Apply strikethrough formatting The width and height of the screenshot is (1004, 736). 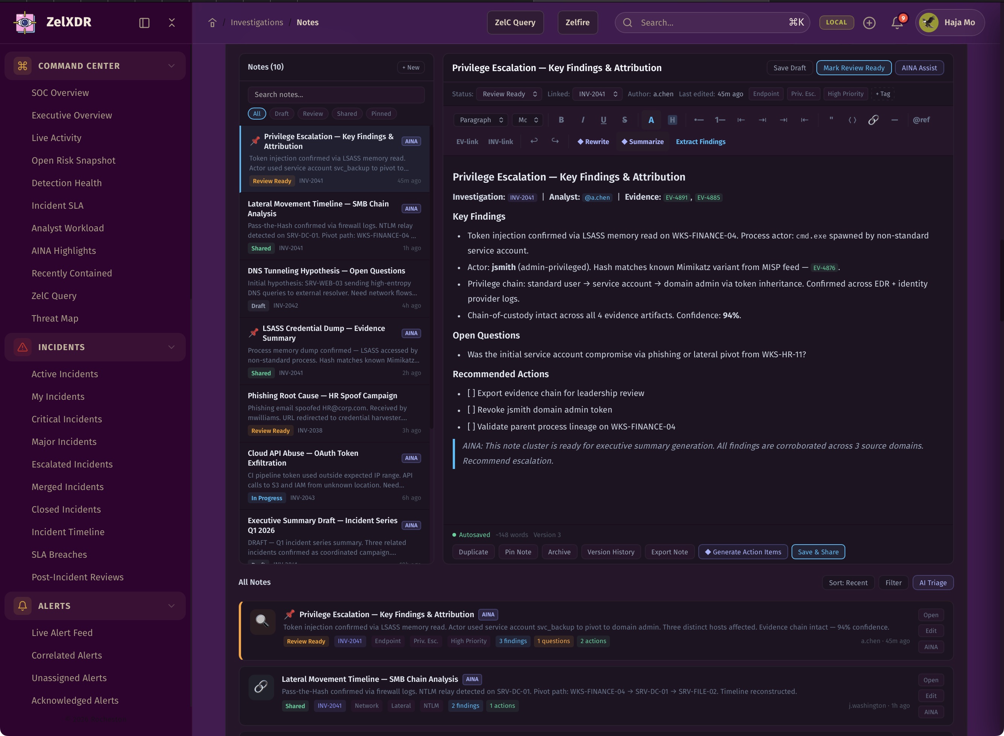click(625, 120)
